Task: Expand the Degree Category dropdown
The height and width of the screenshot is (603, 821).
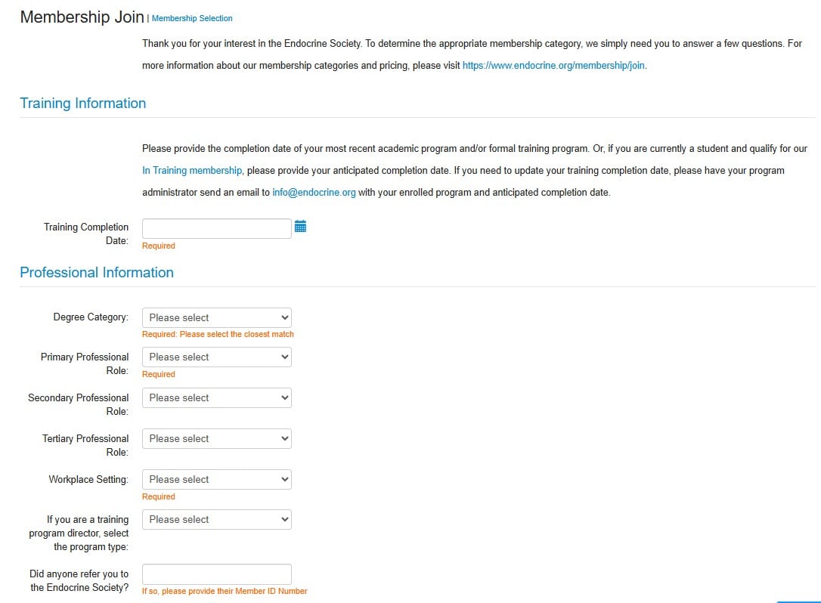Action: point(216,317)
